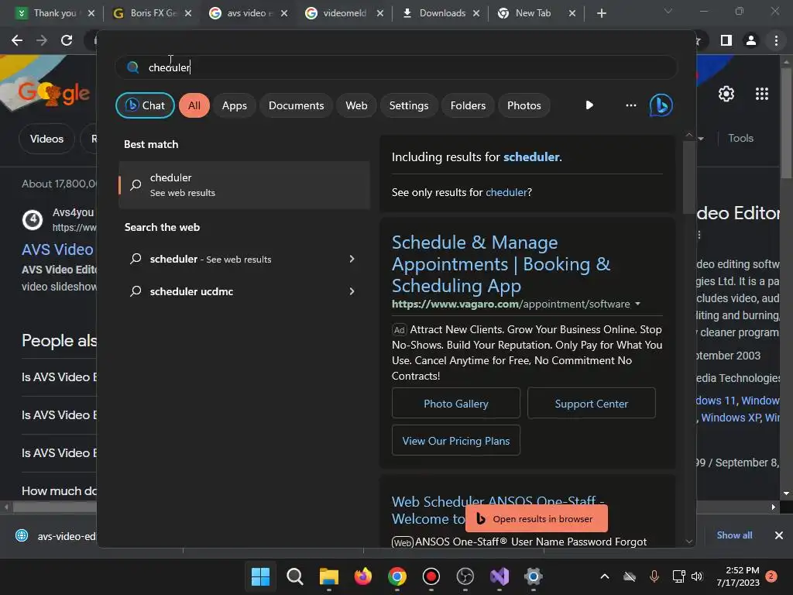Click microphone icon in system tray
The height and width of the screenshot is (595, 793).
(x=654, y=576)
